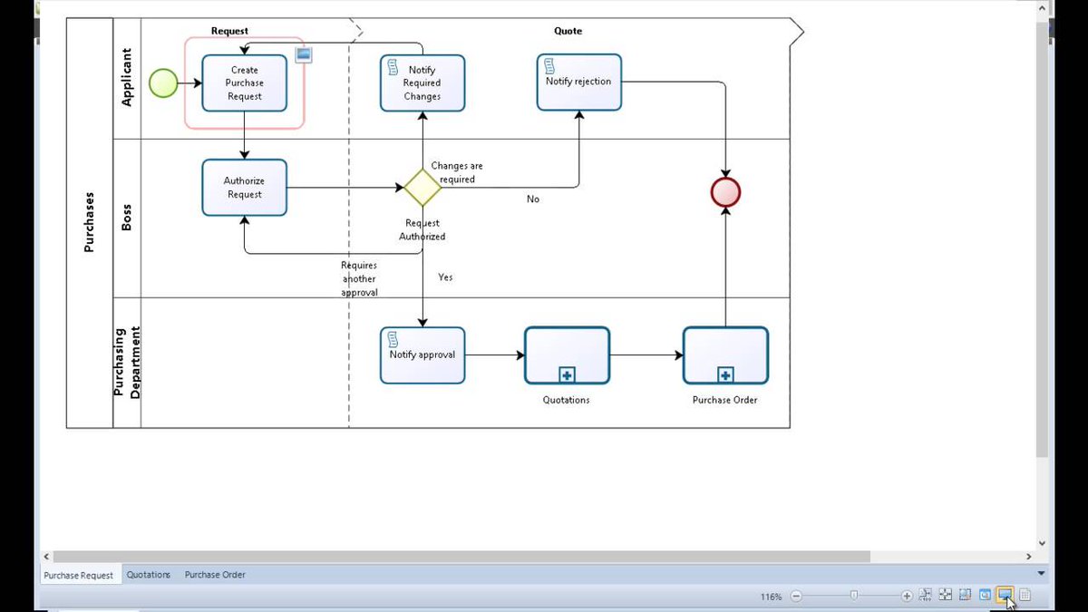Click the fit diagram to window icon
Screen dimensions: 1088x612
(x=946, y=595)
